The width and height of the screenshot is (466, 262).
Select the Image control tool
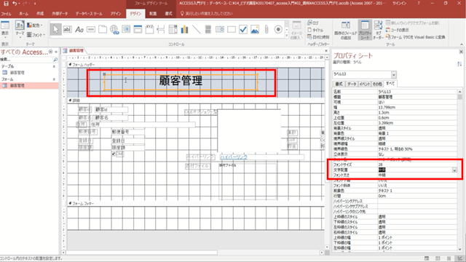coord(255,29)
